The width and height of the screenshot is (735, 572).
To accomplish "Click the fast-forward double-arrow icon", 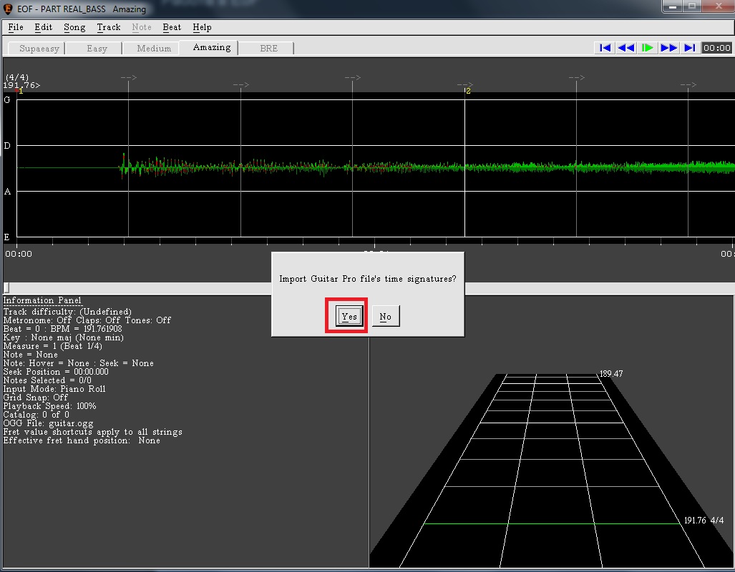I will pos(668,48).
